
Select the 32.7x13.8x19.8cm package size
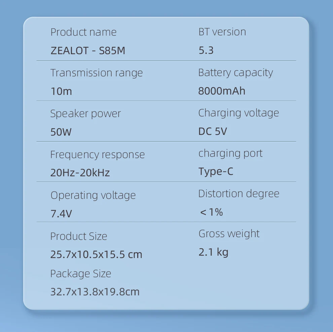coord(95,292)
